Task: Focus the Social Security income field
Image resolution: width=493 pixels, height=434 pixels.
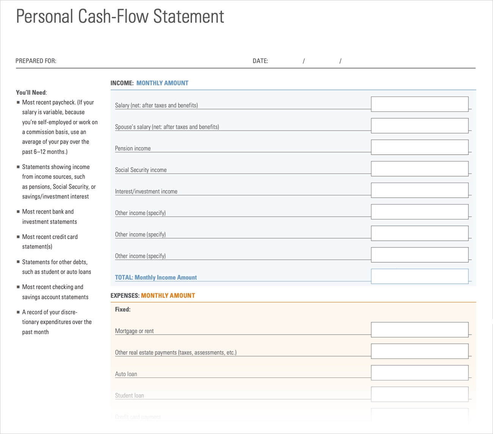Action: coord(419,169)
